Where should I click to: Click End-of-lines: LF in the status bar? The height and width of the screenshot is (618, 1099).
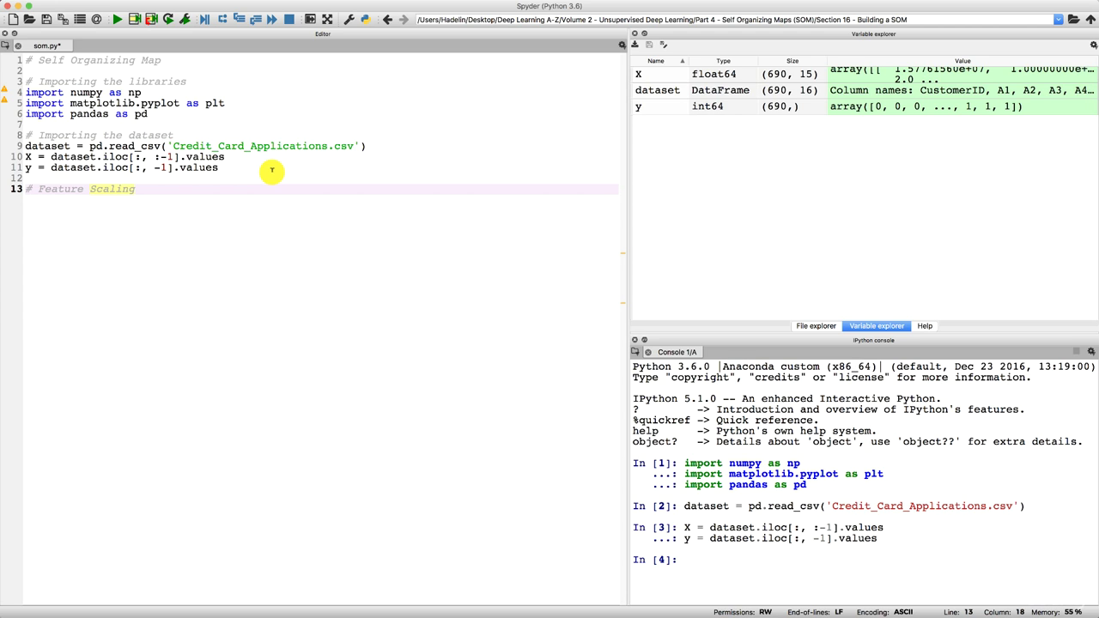click(x=815, y=612)
